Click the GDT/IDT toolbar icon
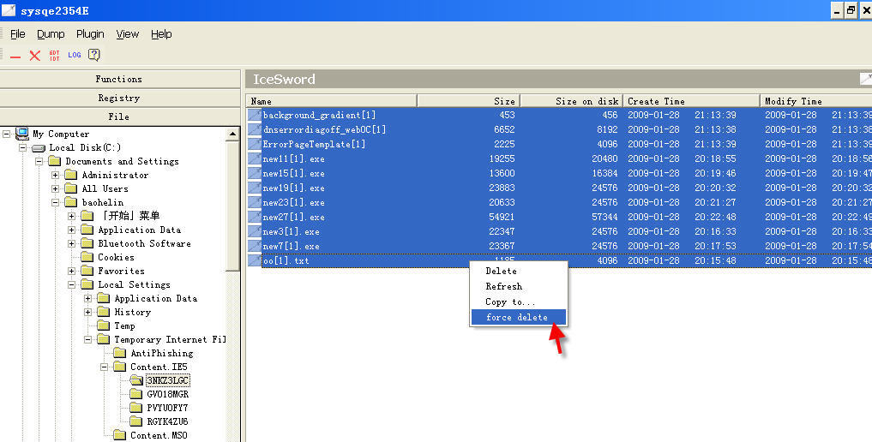The height and width of the screenshot is (442, 872). [x=55, y=56]
